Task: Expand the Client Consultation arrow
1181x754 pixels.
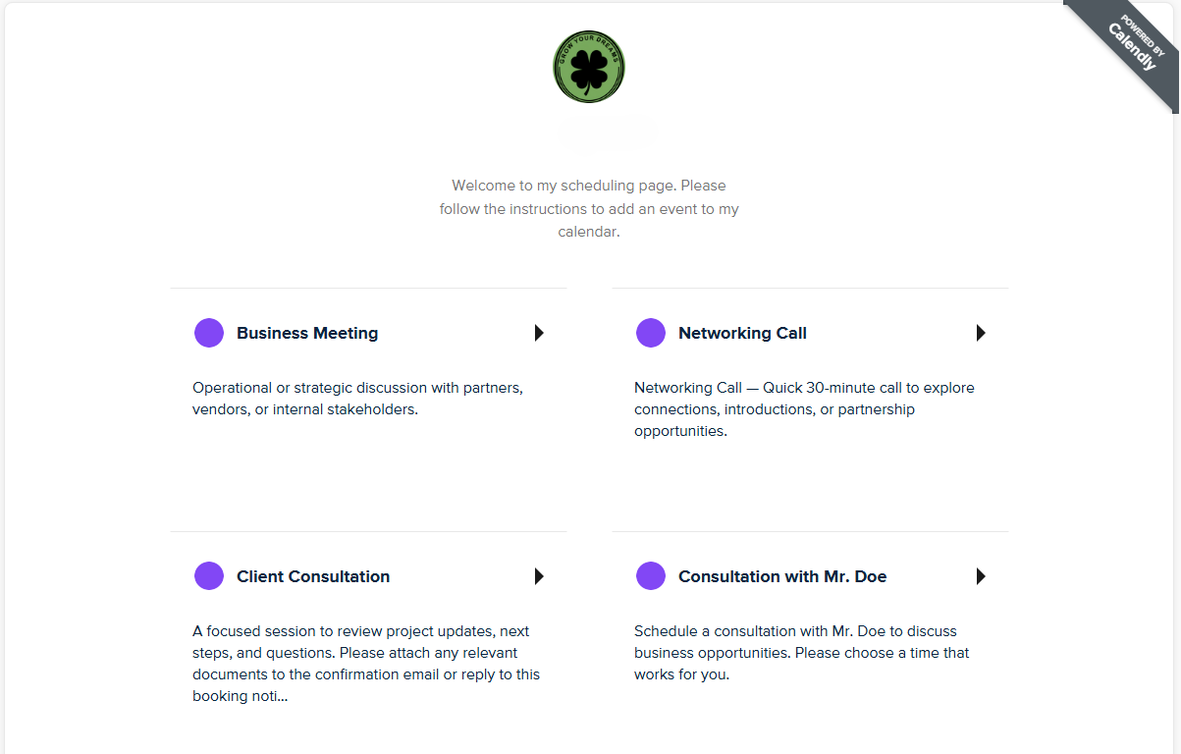Action: [539, 576]
